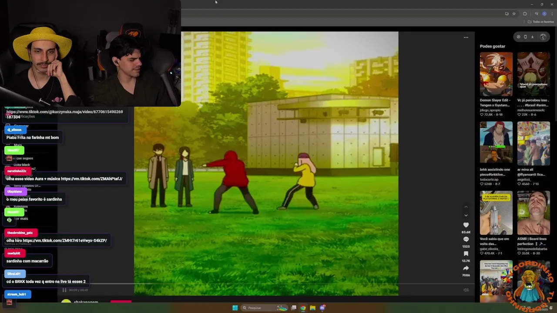Click the 'Piaba Frita na farinha mt bom' chat message
The height and width of the screenshot is (313, 557).
[33, 137]
